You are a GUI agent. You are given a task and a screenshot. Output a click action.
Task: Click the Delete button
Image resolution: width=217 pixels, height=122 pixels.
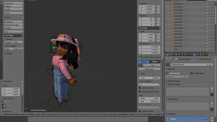(x=14, y=28)
